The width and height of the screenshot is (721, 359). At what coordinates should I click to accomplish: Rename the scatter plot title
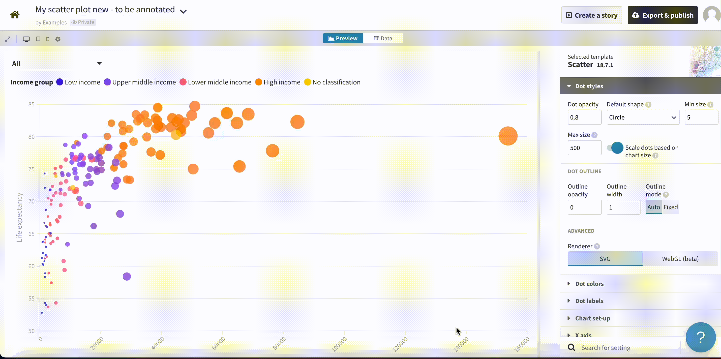(x=105, y=9)
